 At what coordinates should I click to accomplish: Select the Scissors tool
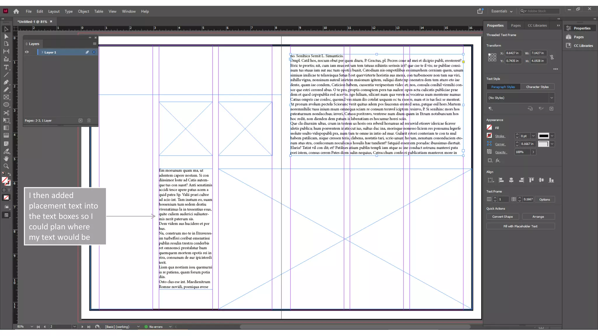[x=6, y=113]
